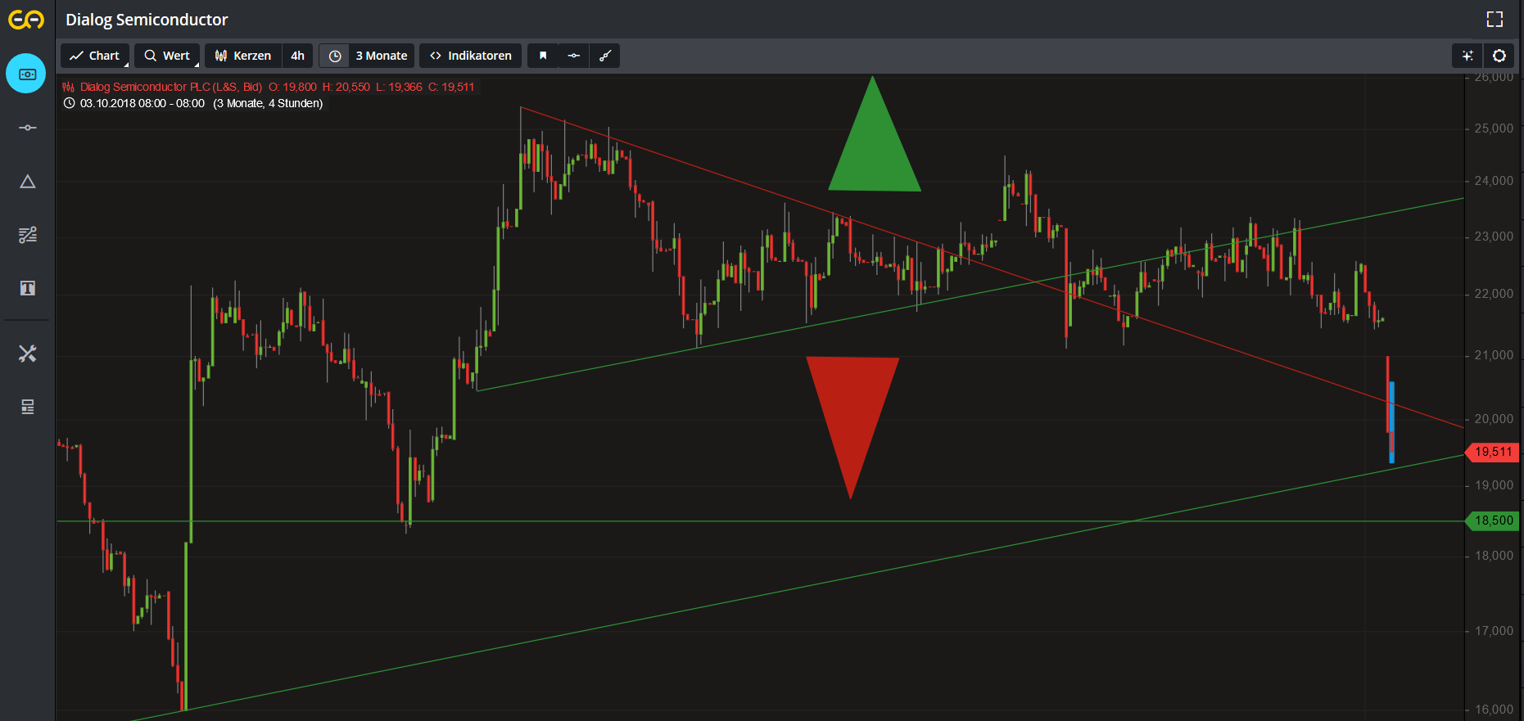
Task: Click the clock time range icon
Action: [334, 56]
